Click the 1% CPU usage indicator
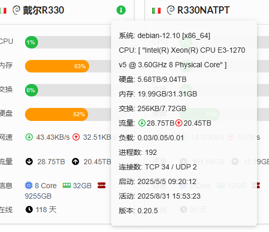The width and height of the screenshot is (269, 232). coord(31,42)
